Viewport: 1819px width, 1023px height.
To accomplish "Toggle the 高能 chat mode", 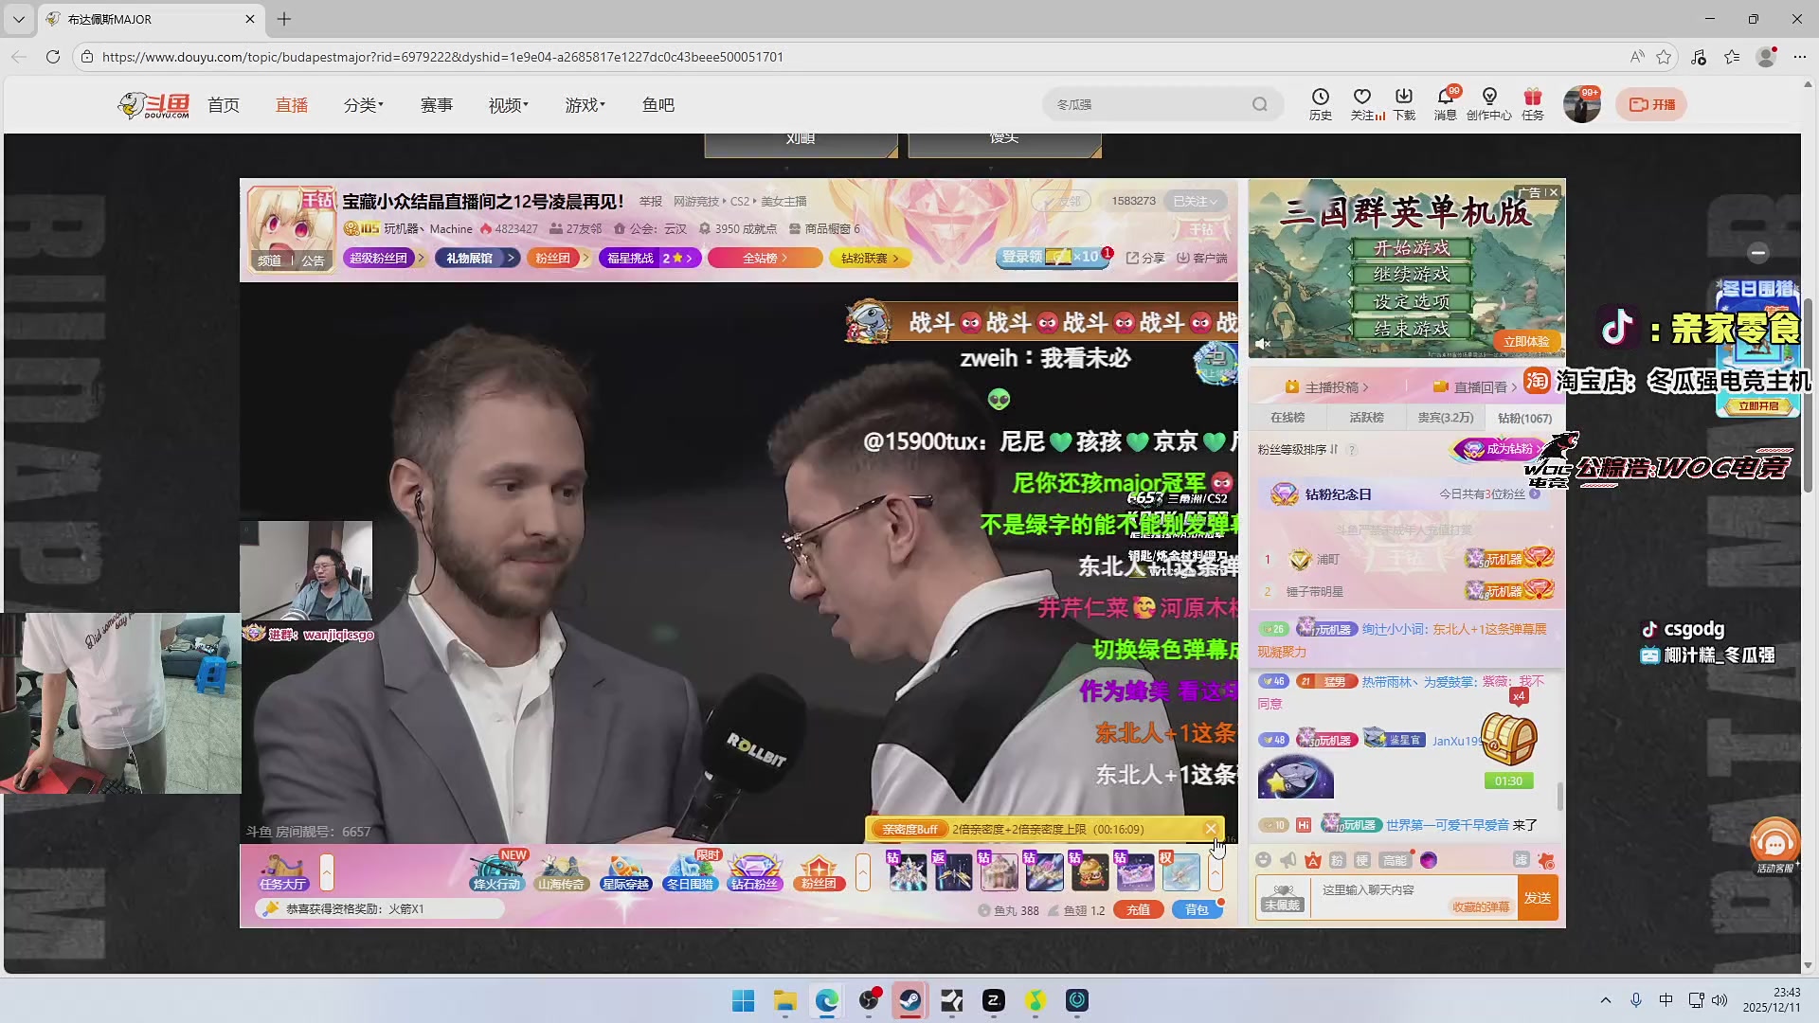I will 1395,860.
